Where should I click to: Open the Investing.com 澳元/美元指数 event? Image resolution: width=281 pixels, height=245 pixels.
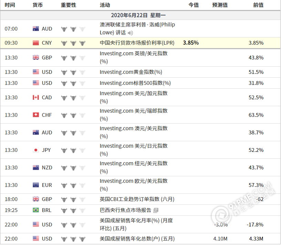tap(134, 132)
